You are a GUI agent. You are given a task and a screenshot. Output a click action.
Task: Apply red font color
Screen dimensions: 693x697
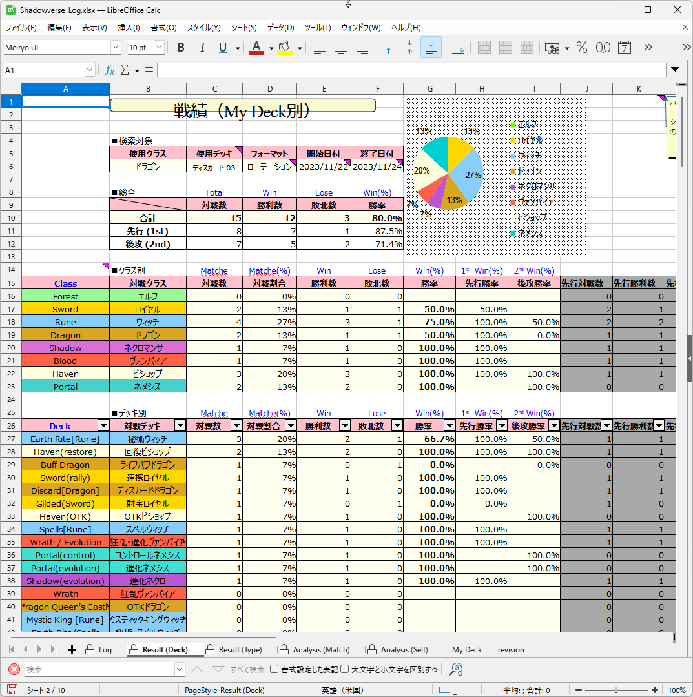point(256,48)
